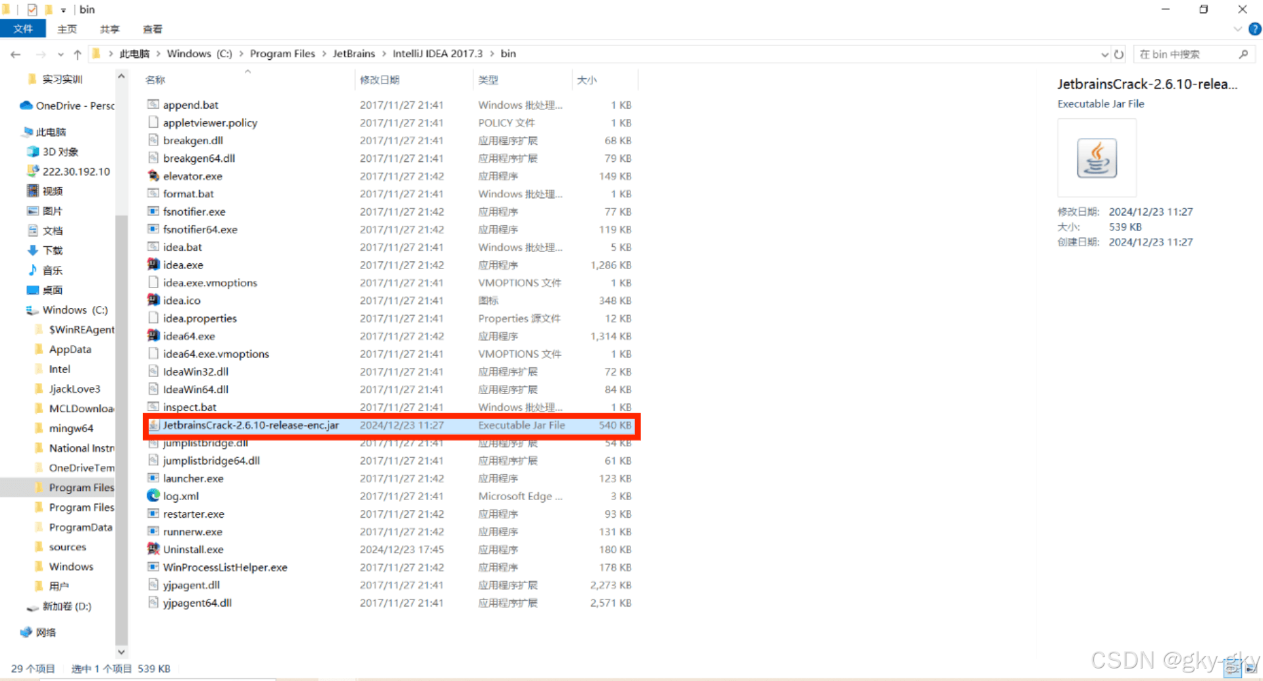Open recent locations dropdown arrow

coord(61,55)
